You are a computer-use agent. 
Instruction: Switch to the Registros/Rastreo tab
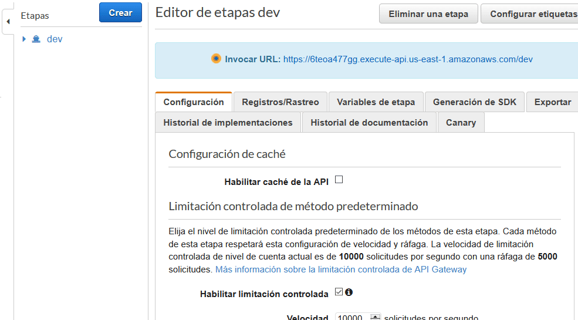[280, 102]
